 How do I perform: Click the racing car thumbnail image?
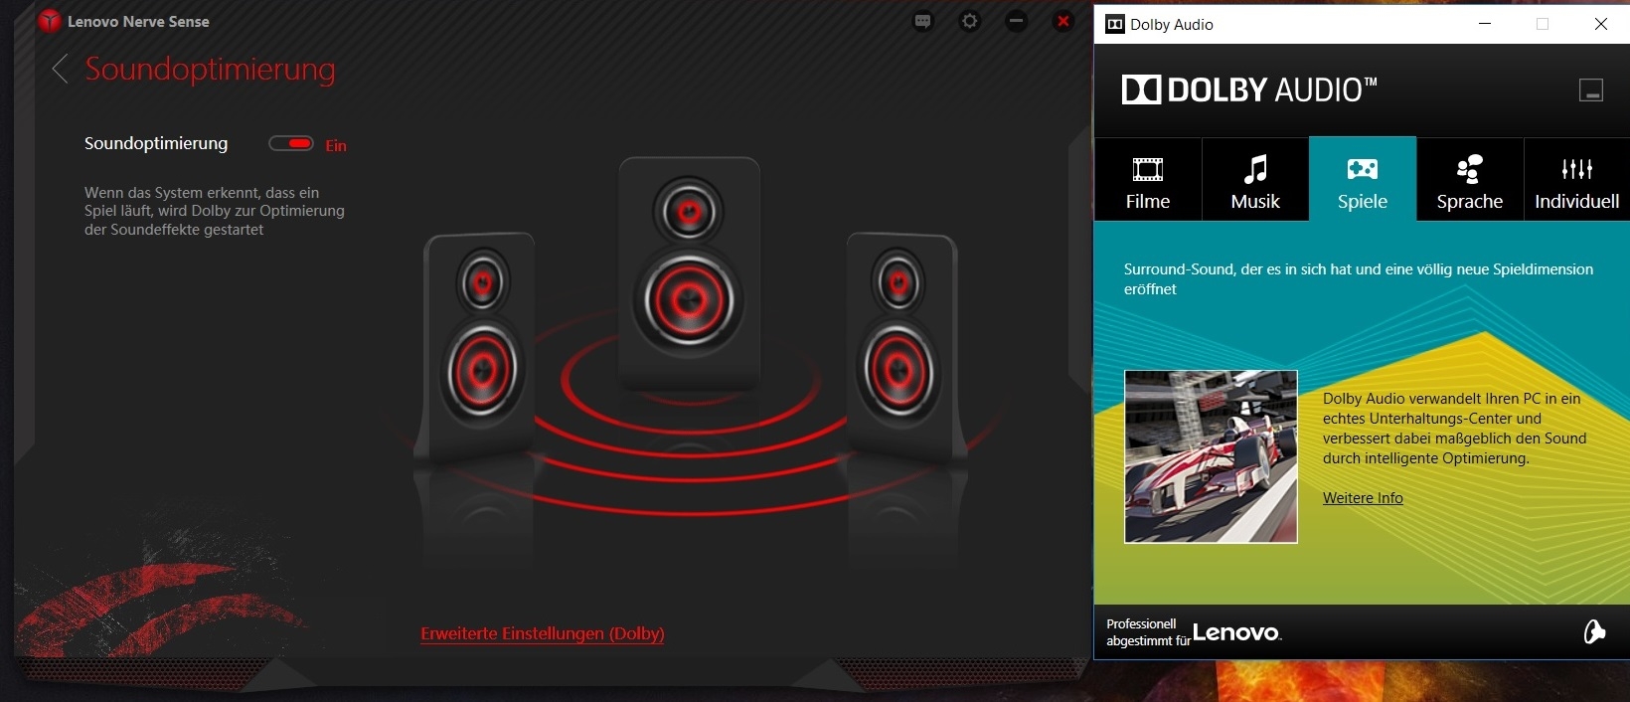click(1211, 456)
